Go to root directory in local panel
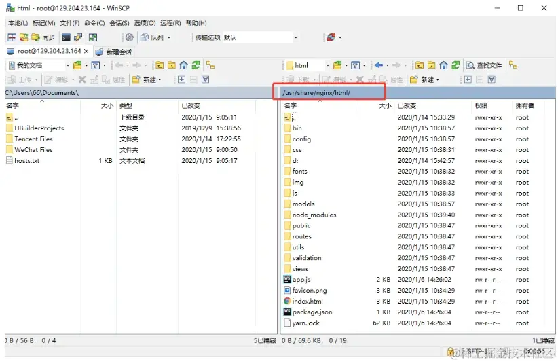This screenshot has height=364, width=558. pos(172,66)
